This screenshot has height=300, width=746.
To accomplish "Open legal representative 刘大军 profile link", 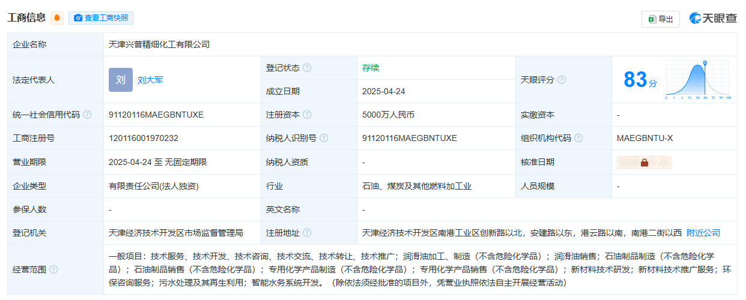I will click(150, 80).
